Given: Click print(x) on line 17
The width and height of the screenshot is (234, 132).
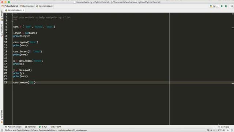Looking at the screenshot, I should [18, 64].
